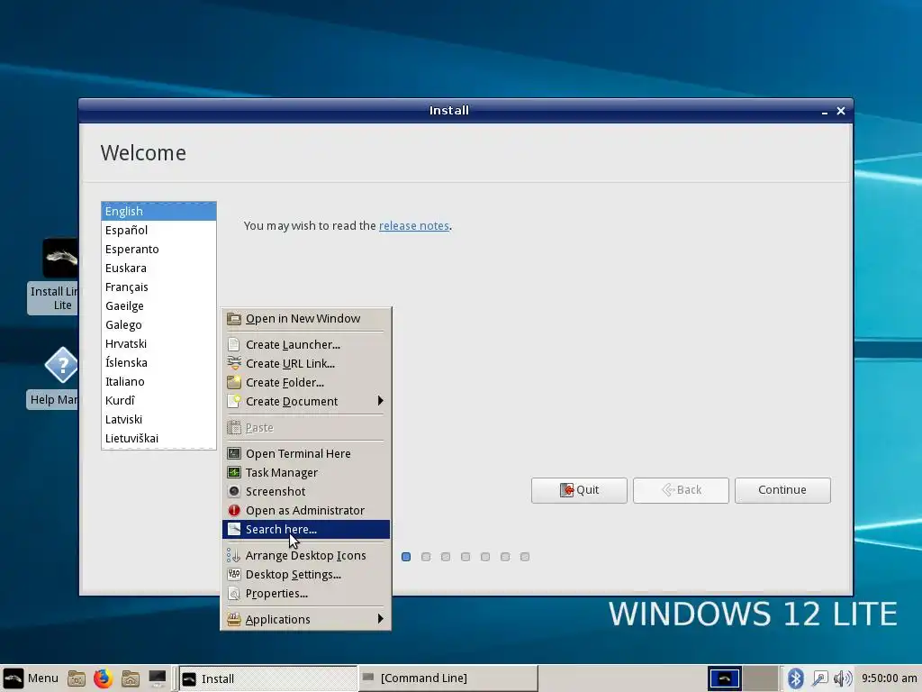Choose Open in New Window

point(306,319)
